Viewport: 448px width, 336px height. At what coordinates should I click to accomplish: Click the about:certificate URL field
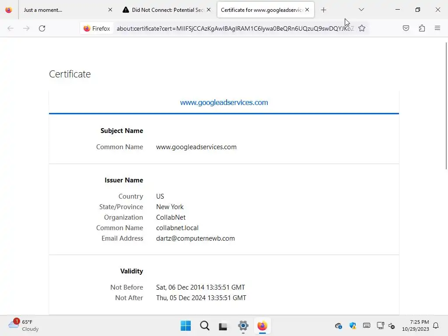[x=235, y=28]
